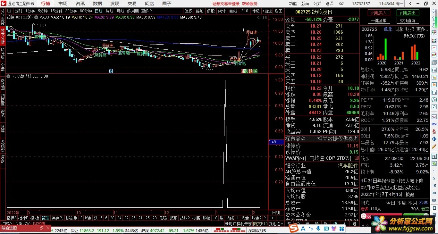Viewport: 438px width, 234px height.
Task: Click the 财 marker on the K-line chart
Action: [x=111, y=71]
